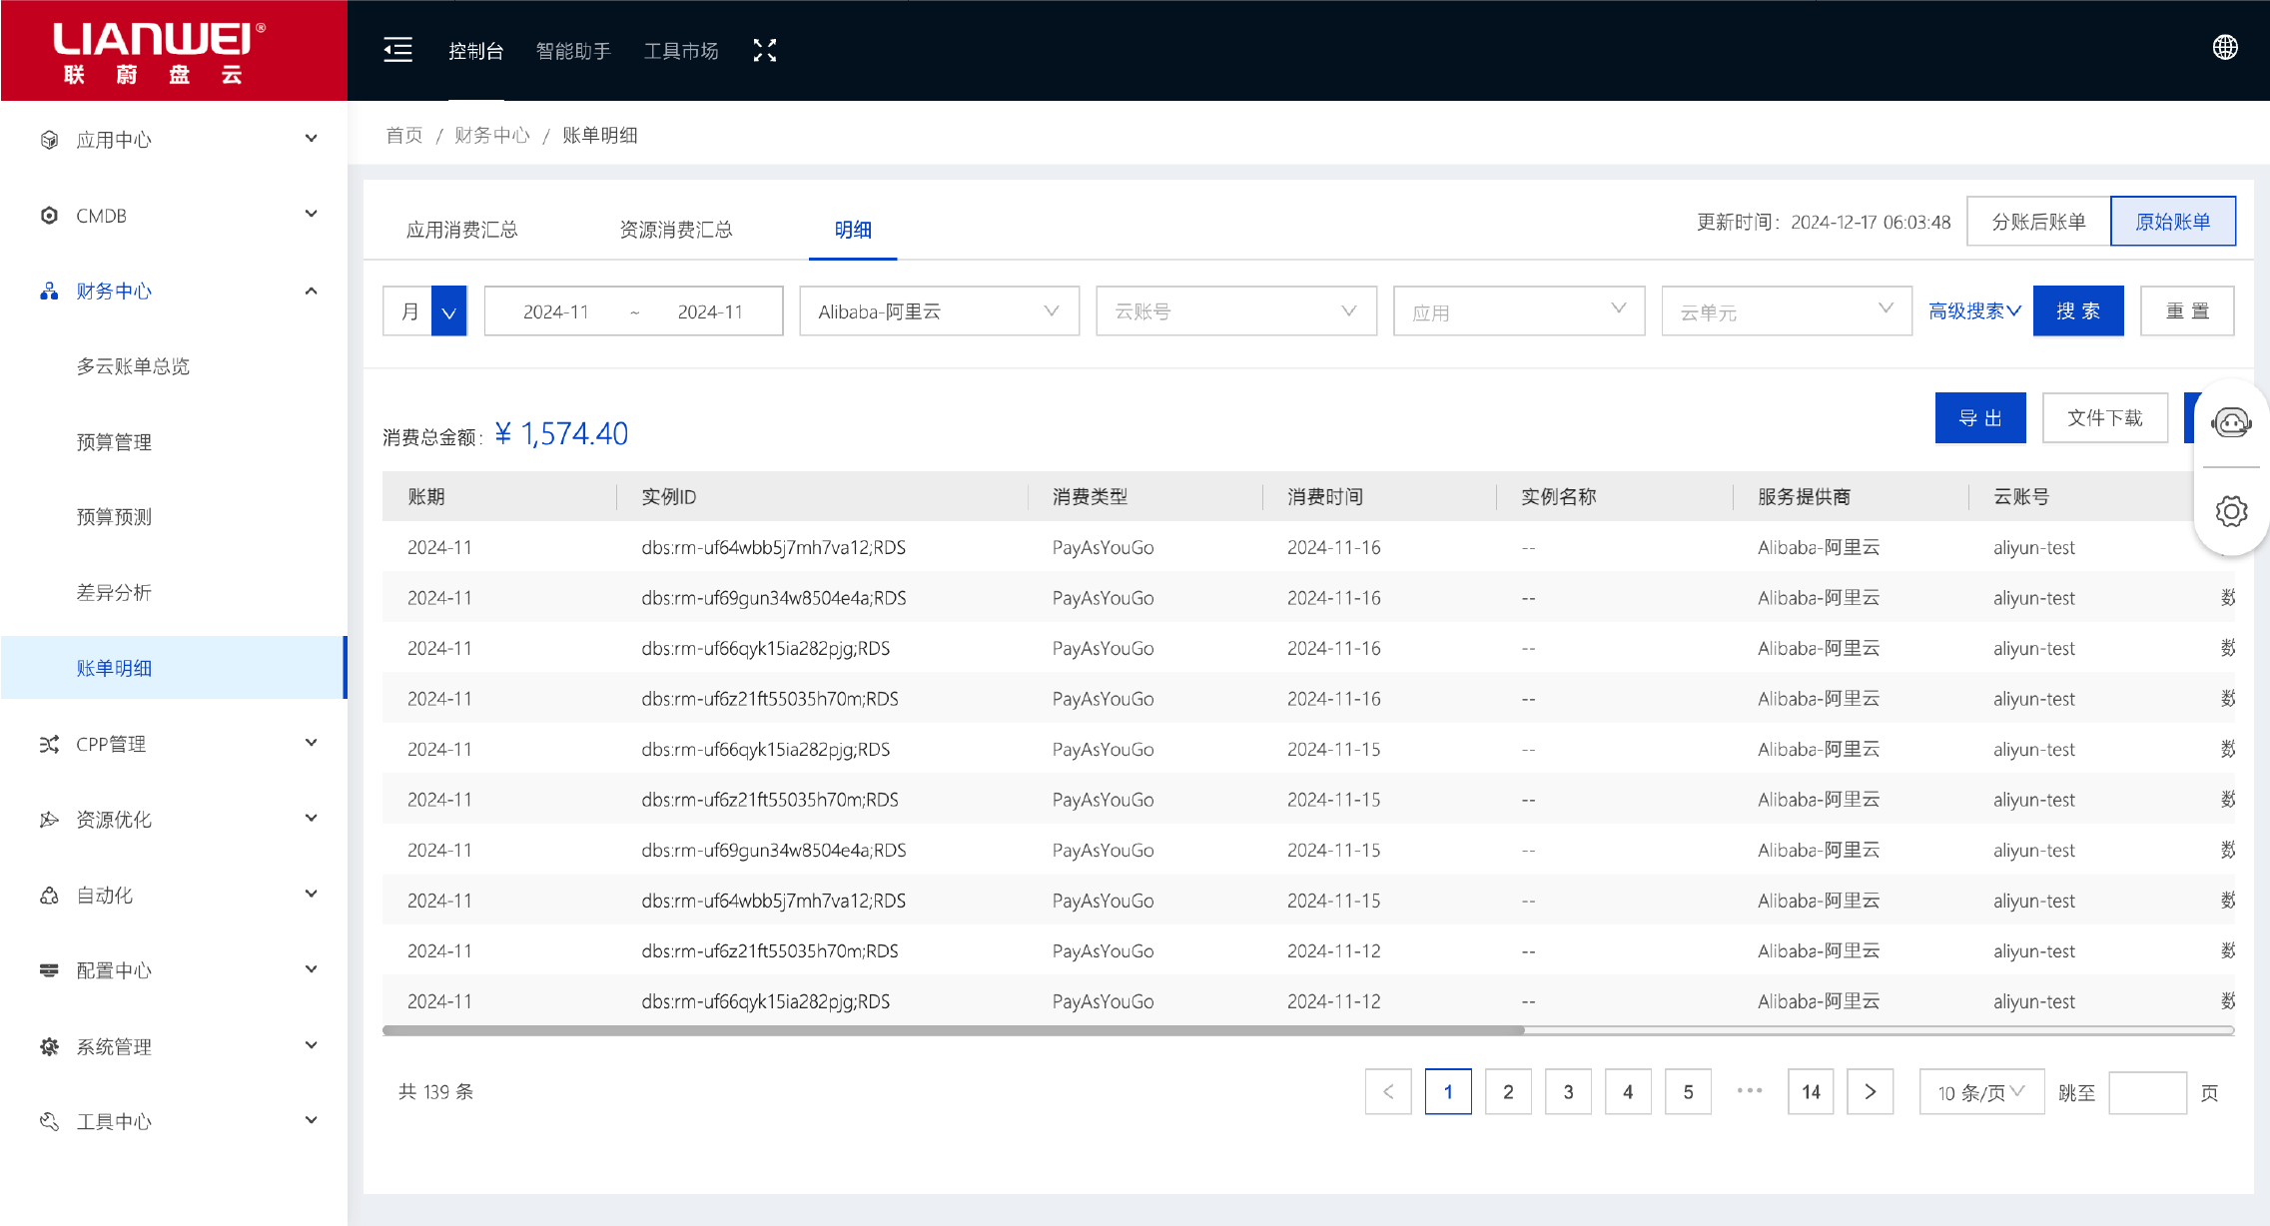Select the 原始账单 toggle option
2270x1226 pixels.
tap(2173, 222)
